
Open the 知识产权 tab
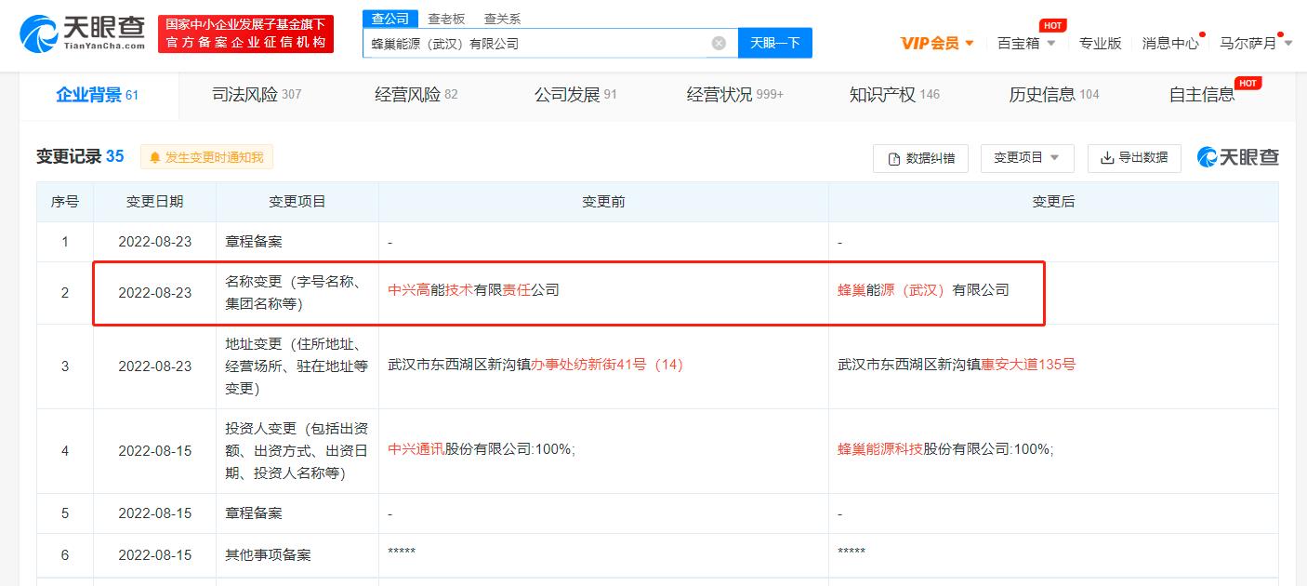[894, 95]
